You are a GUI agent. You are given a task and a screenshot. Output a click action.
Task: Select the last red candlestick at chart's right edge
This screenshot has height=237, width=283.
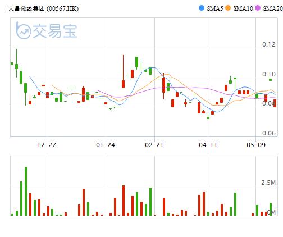[x=275, y=103]
